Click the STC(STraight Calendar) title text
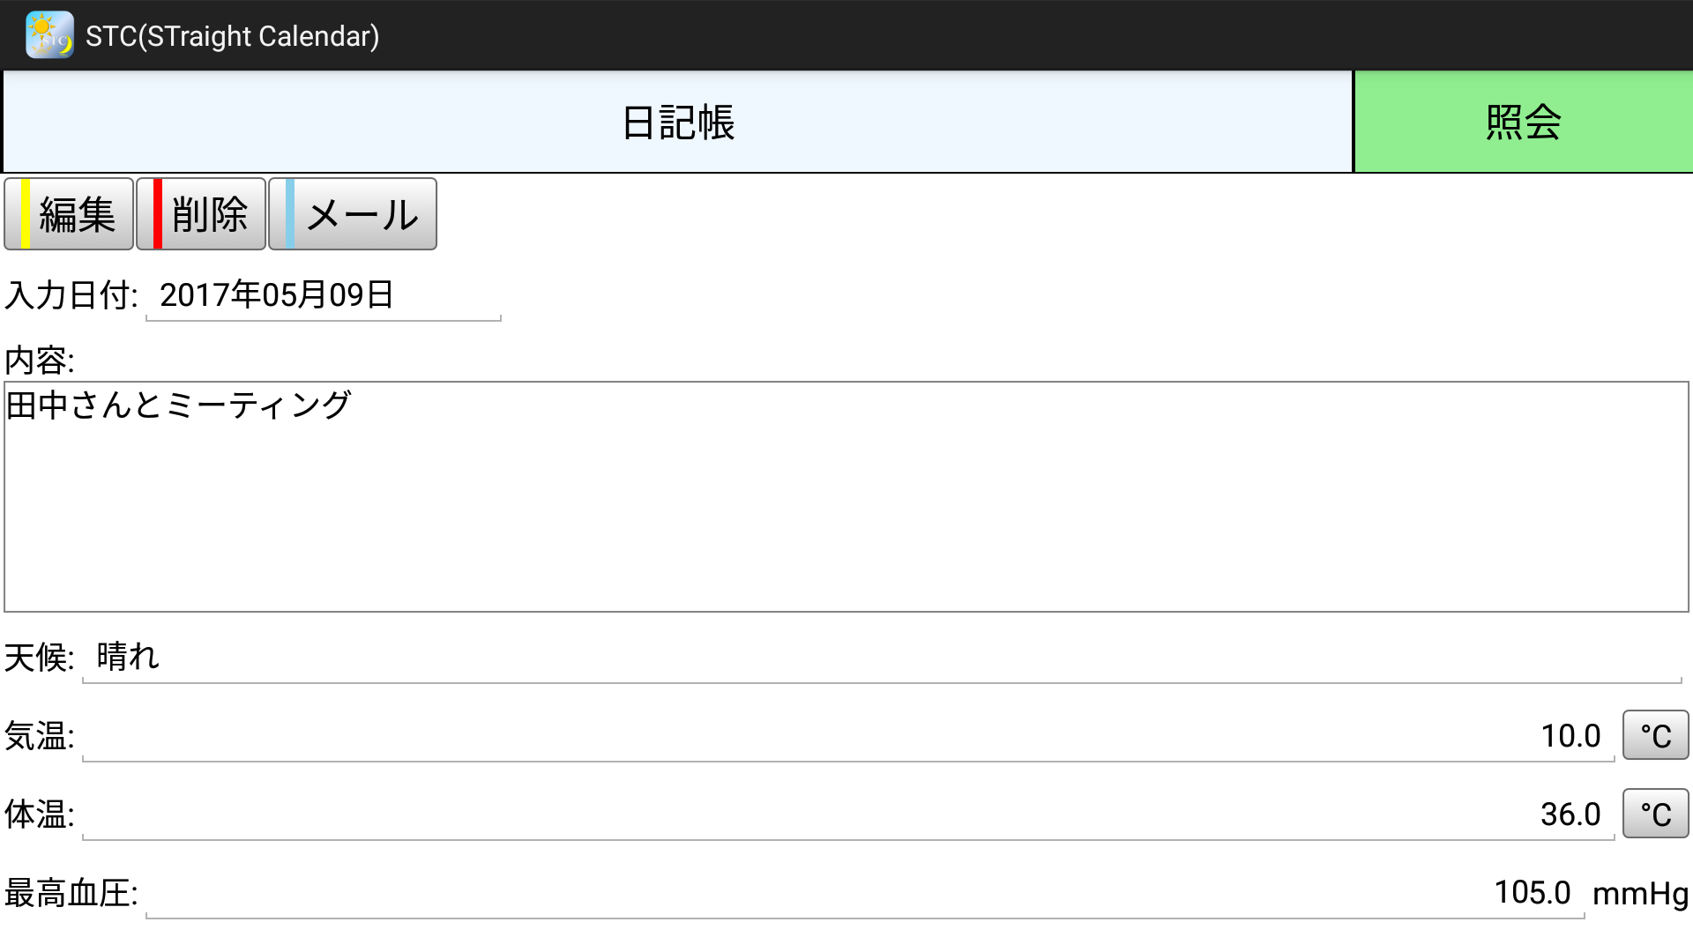The width and height of the screenshot is (1693, 952). click(232, 36)
